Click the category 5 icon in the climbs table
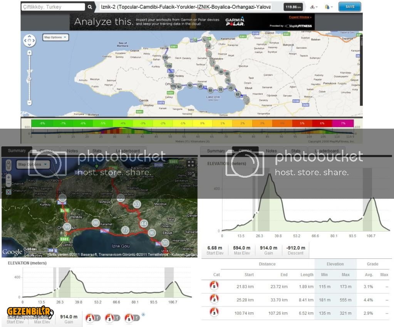This screenshot has height=327, width=394. coord(214,286)
